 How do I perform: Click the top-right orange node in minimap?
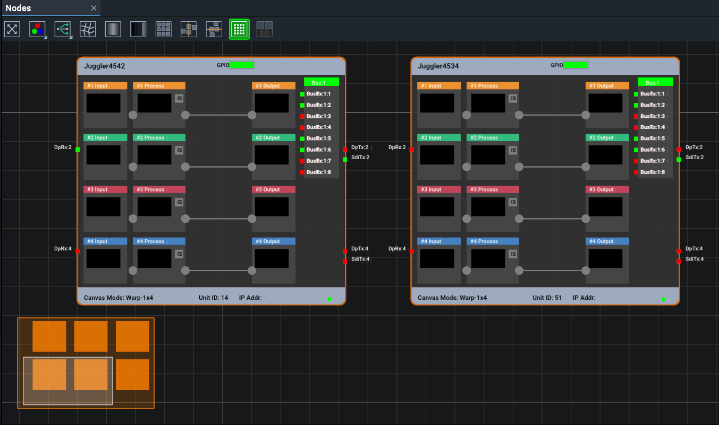(x=132, y=336)
